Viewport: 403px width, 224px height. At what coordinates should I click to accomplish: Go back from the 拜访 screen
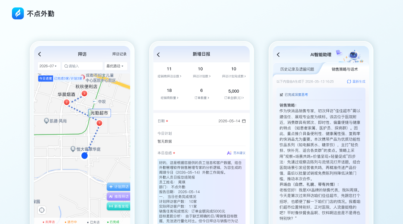click(x=40, y=54)
